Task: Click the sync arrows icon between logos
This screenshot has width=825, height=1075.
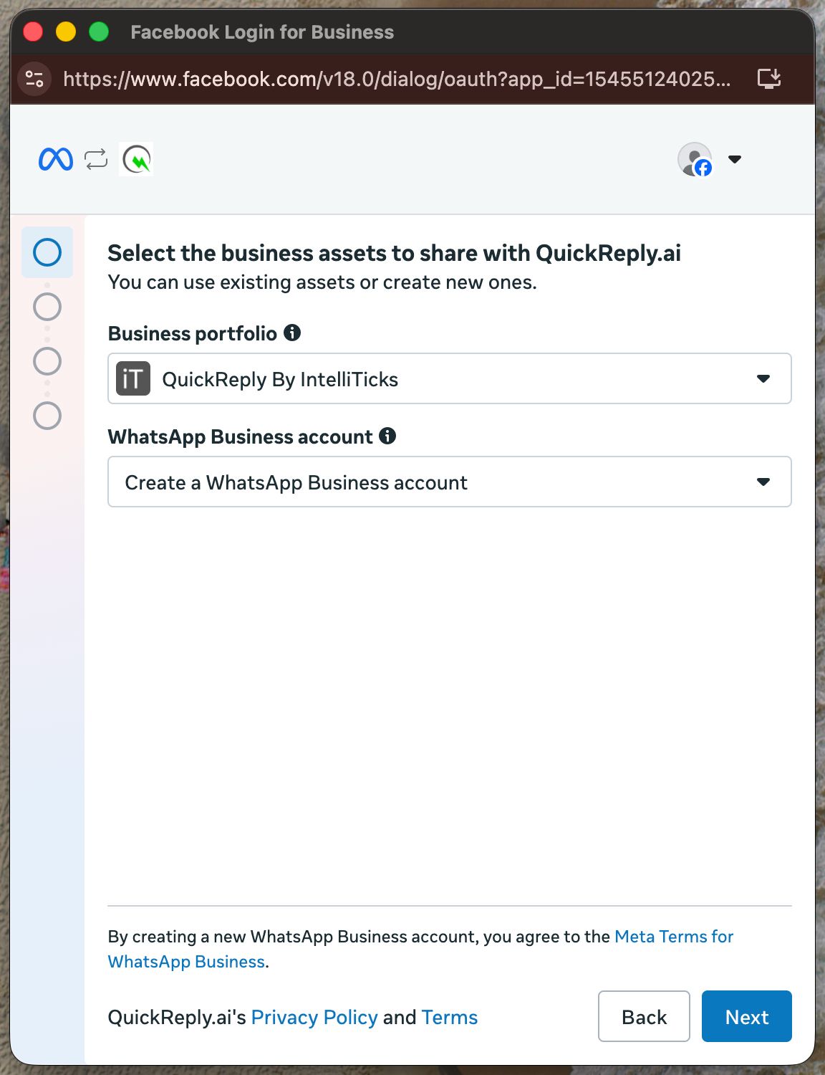Action: click(x=96, y=159)
